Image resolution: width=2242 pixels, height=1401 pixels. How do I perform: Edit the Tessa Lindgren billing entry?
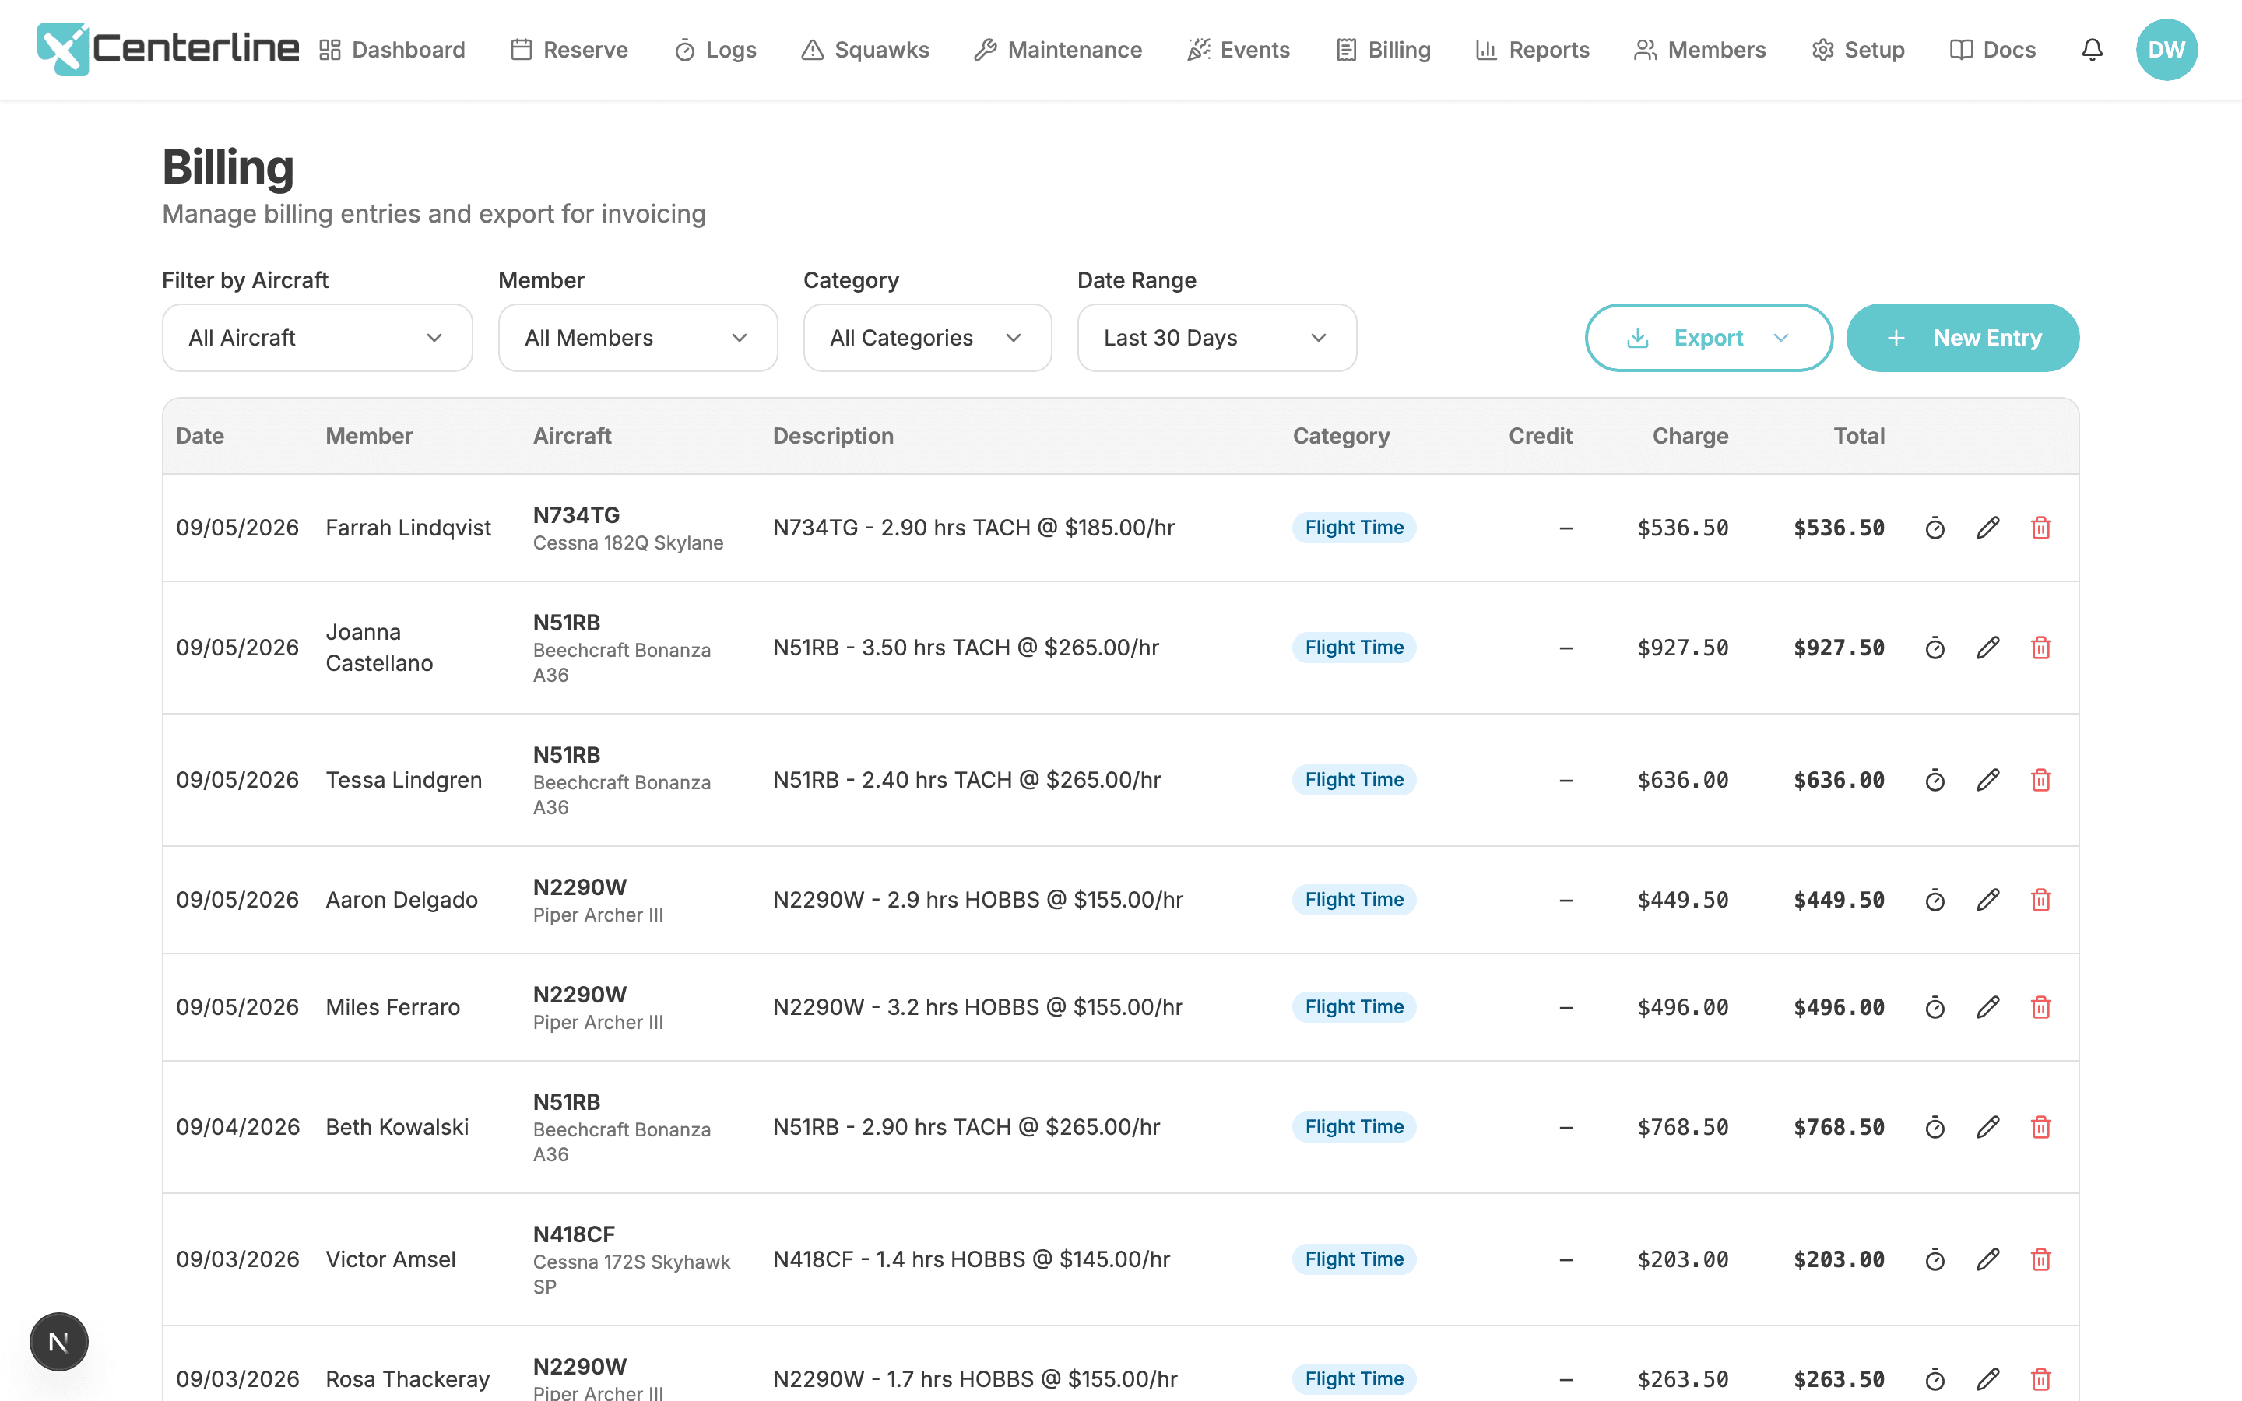(x=1987, y=780)
